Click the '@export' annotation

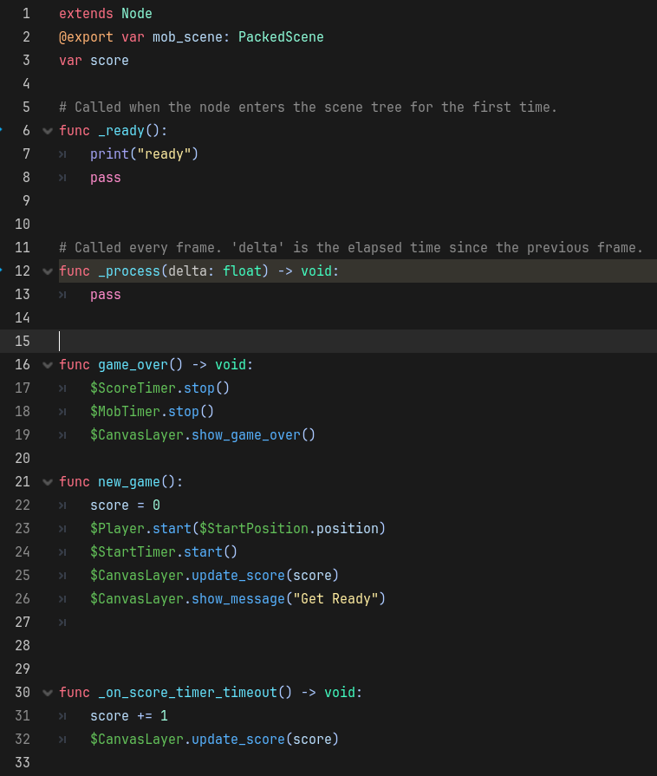tap(86, 37)
